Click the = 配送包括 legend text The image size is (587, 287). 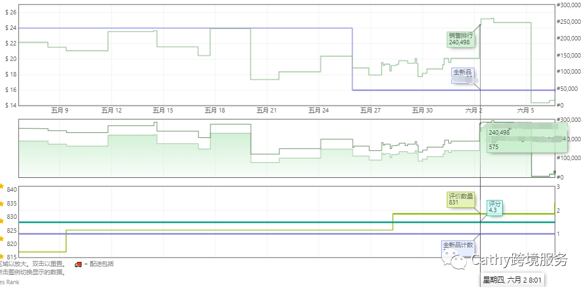click(99, 264)
